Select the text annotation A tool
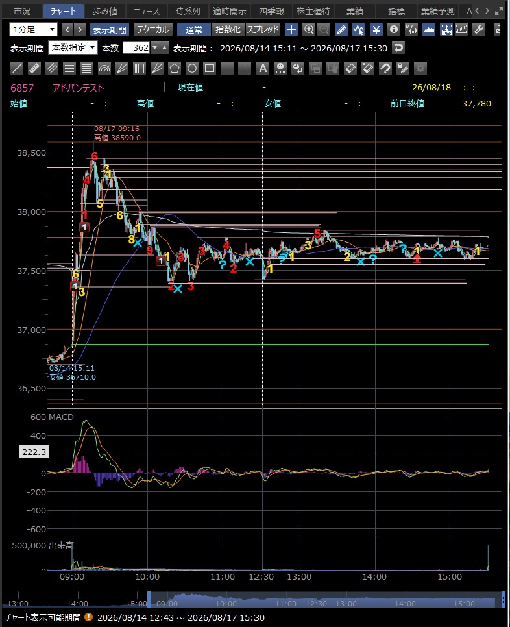The width and height of the screenshot is (510, 627). tap(263, 68)
